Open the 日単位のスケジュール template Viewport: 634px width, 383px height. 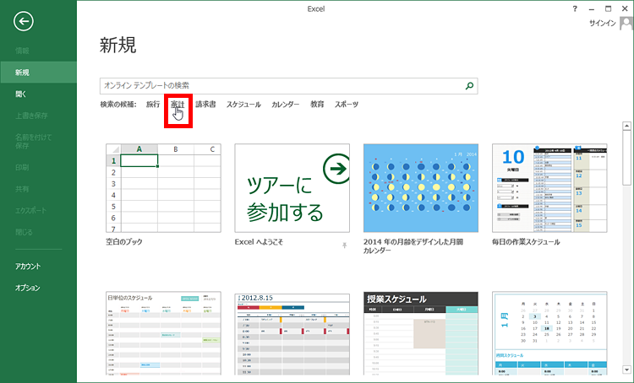pos(163,333)
